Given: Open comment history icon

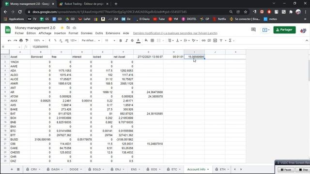Looking at the screenshot, I should point(253,30).
